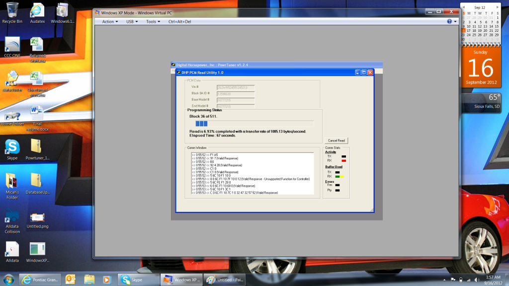Click the Base Model # field
This screenshot has width=509, height=286.
click(x=236, y=100)
